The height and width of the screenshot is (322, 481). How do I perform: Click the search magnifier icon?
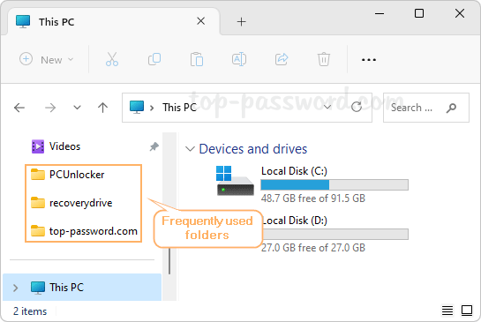451,108
